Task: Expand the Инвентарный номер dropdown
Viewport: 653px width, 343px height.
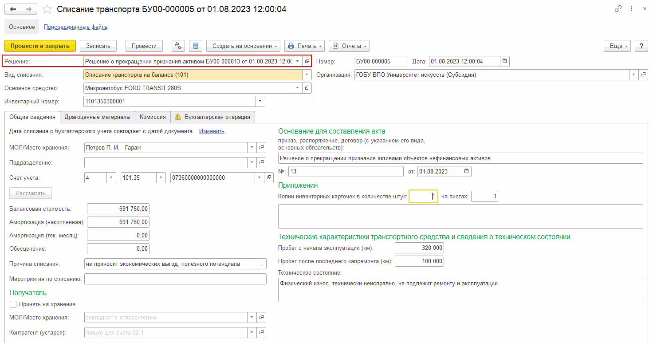Action: pyautogui.click(x=260, y=101)
